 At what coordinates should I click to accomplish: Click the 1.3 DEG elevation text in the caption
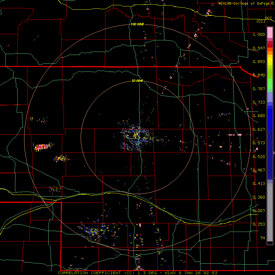click(147, 273)
